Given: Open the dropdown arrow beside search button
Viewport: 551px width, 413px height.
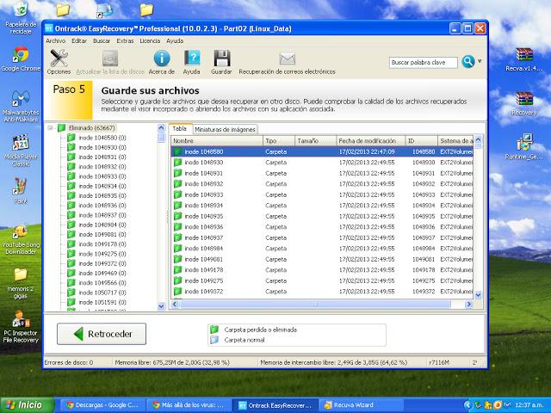Looking at the screenshot, I should 480,62.
